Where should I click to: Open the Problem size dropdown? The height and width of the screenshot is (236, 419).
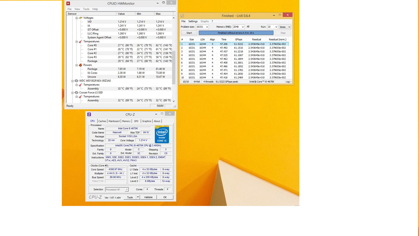pyautogui.click(x=206, y=27)
